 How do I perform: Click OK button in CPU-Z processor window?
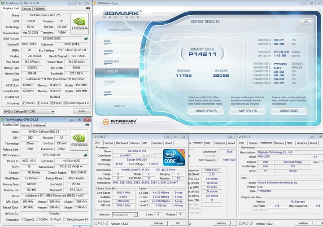tap(178, 223)
